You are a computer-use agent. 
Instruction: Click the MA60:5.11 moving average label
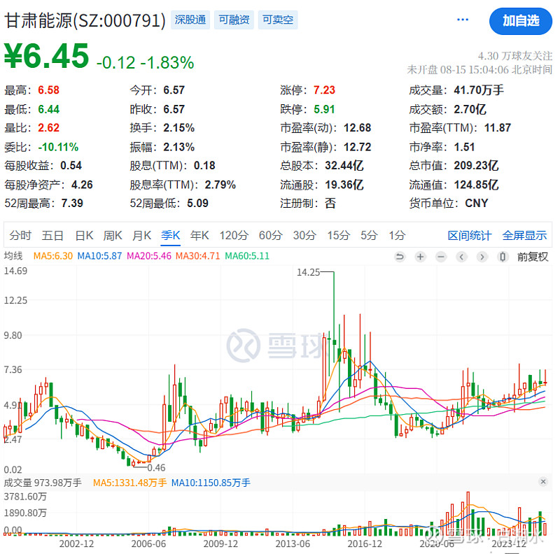coord(247,256)
